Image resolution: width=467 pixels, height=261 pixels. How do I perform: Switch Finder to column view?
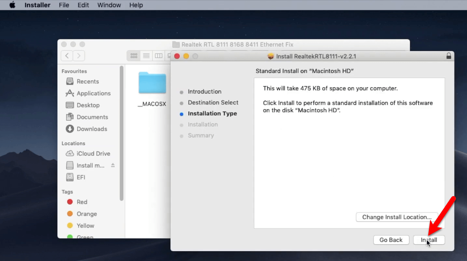[158, 56]
